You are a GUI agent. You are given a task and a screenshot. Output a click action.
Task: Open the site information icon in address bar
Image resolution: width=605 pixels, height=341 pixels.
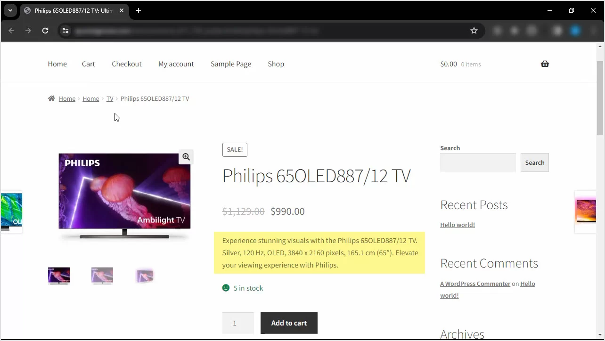(65, 31)
